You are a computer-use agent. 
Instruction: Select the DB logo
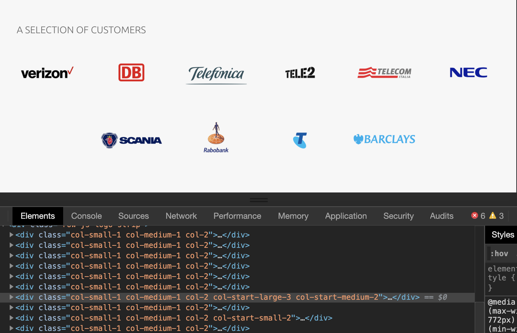point(131,72)
